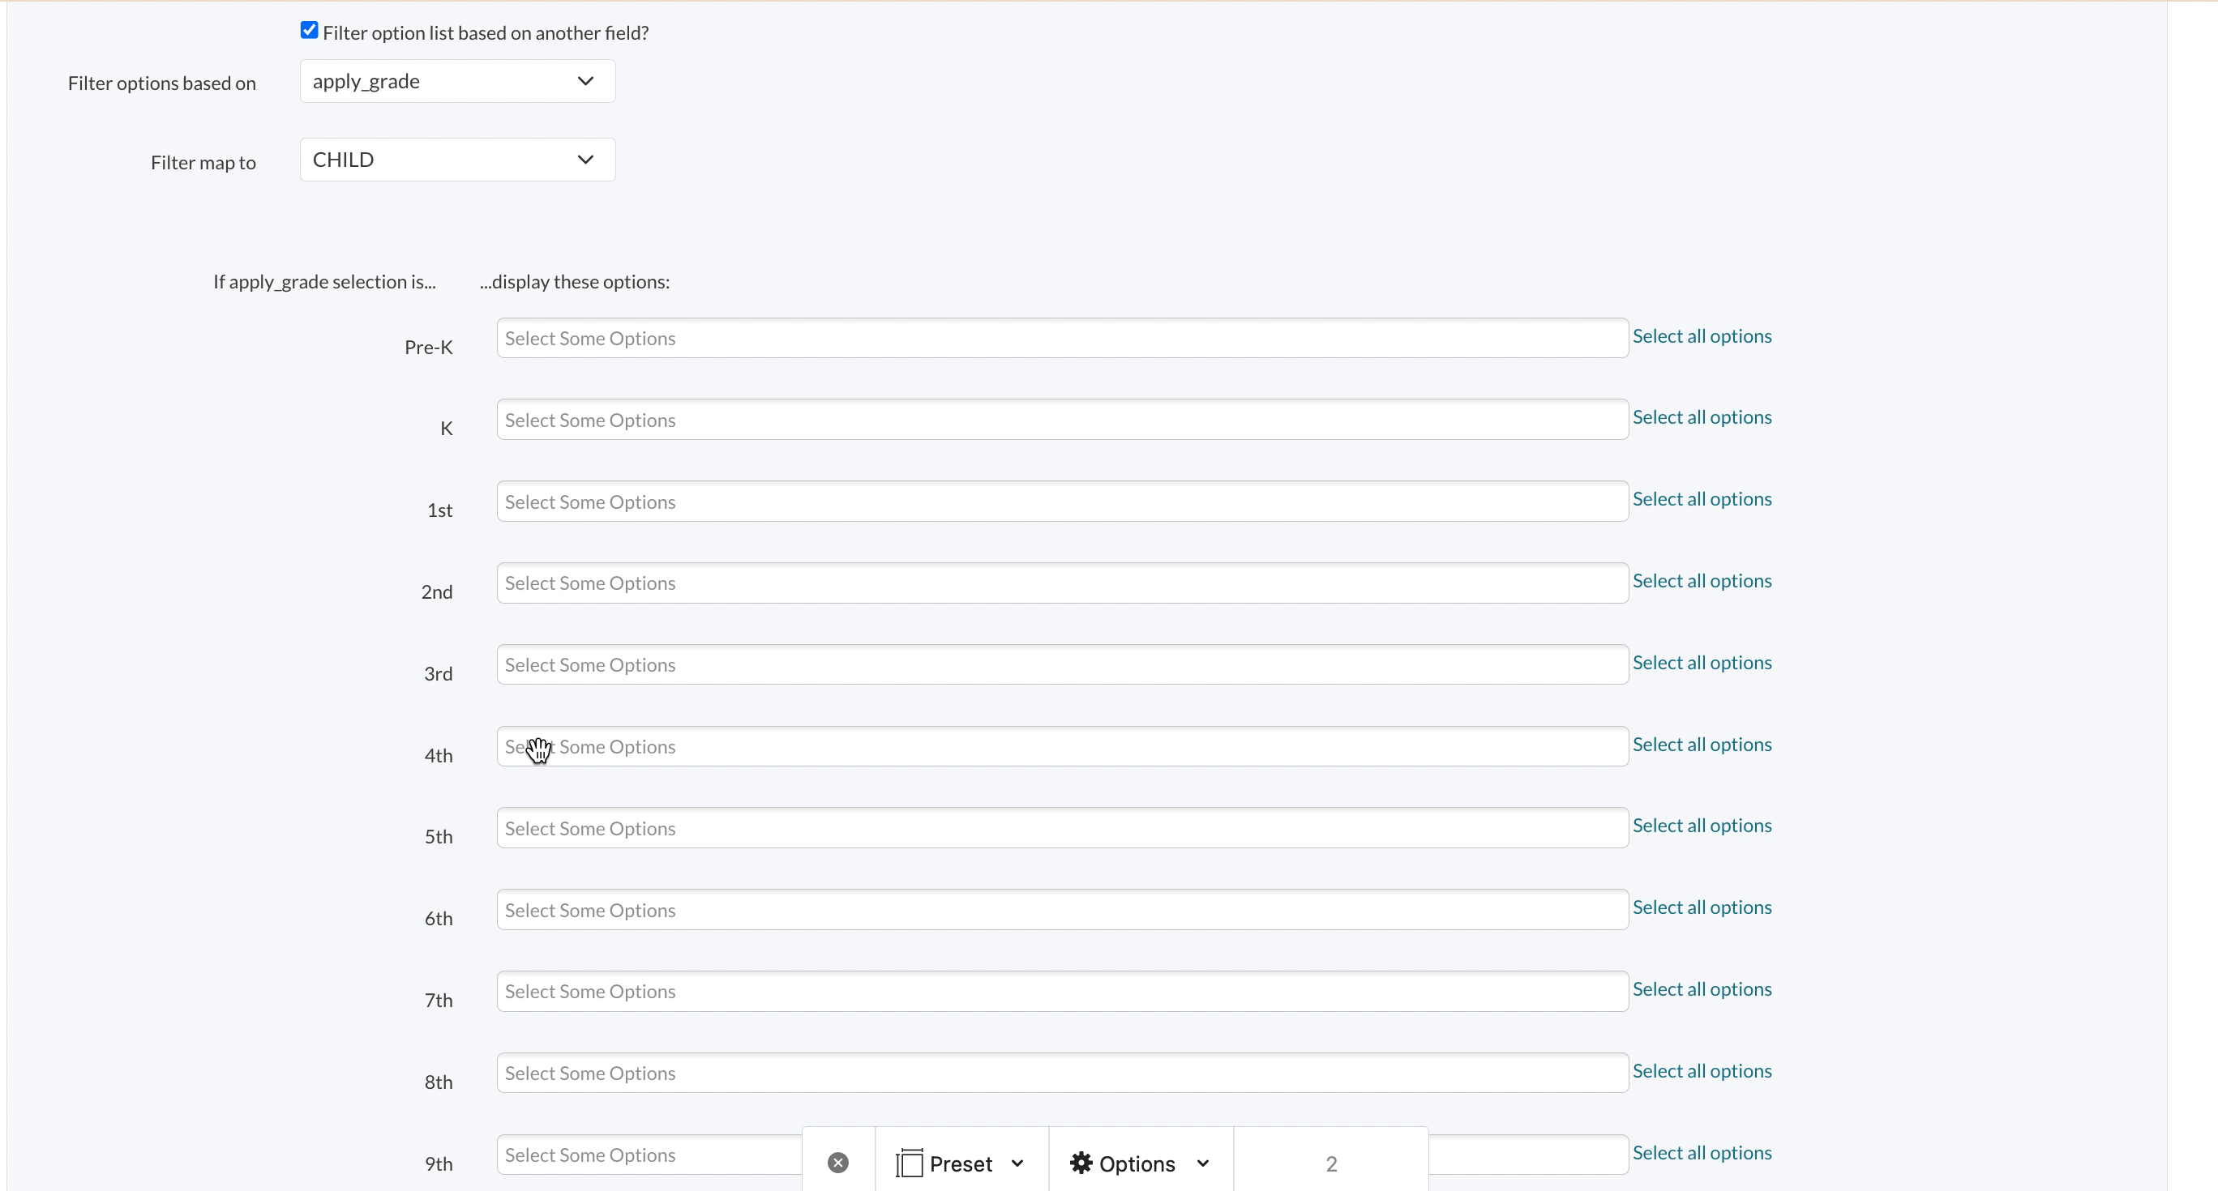Click the 8th grade options input
Viewport: 2218px width, 1191px height.
[1062, 1073]
